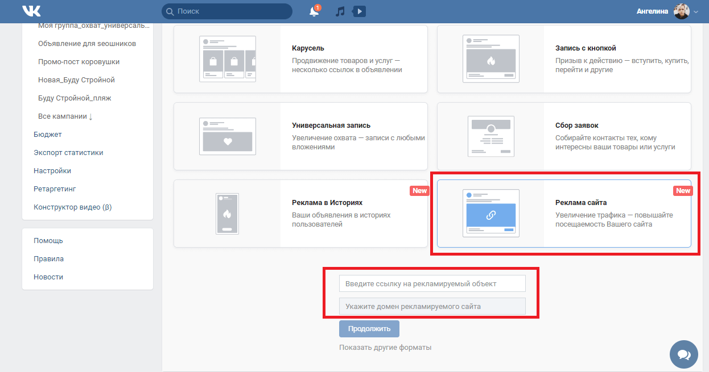Open the chat bubble support button

click(684, 354)
